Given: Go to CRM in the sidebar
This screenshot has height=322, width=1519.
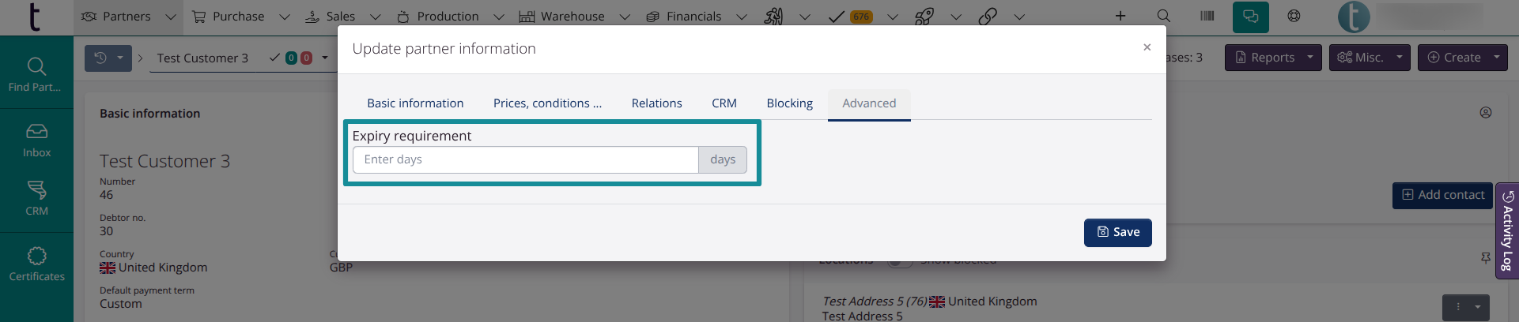Looking at the screenshot, I should tap(36, 198).
